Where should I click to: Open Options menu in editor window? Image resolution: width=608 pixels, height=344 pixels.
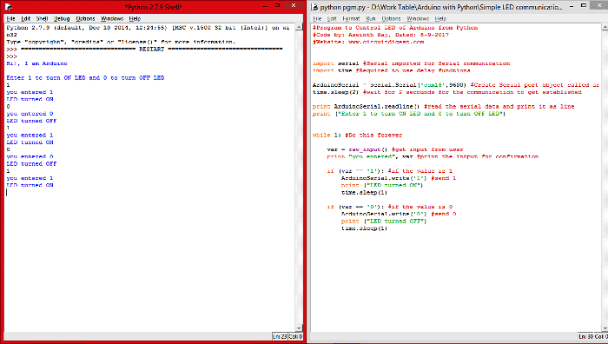click(391, 18)
